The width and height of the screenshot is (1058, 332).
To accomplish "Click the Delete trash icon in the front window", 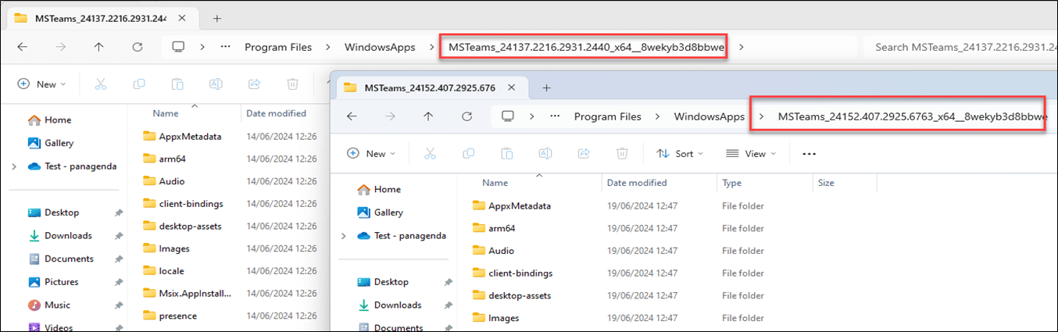I will click(622, 154).
